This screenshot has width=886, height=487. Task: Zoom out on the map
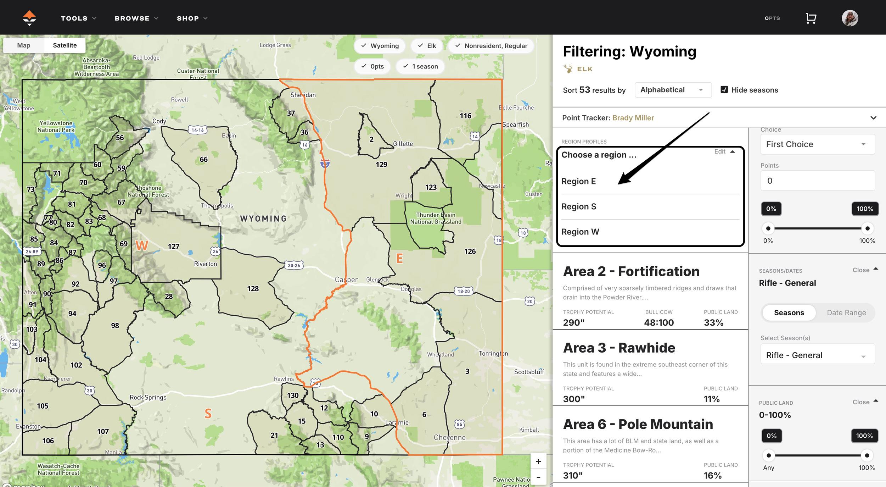tap(538, 477)
